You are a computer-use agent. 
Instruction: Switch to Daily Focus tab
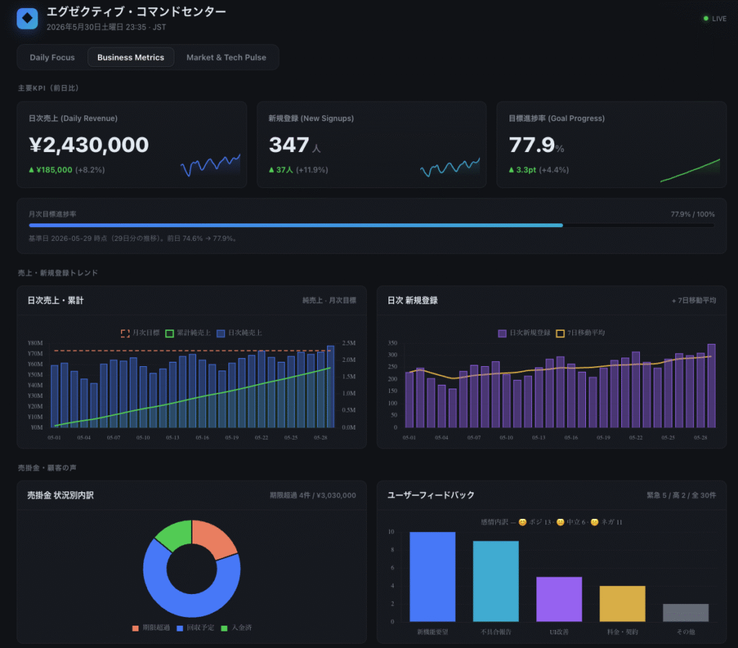coord(52,58)
